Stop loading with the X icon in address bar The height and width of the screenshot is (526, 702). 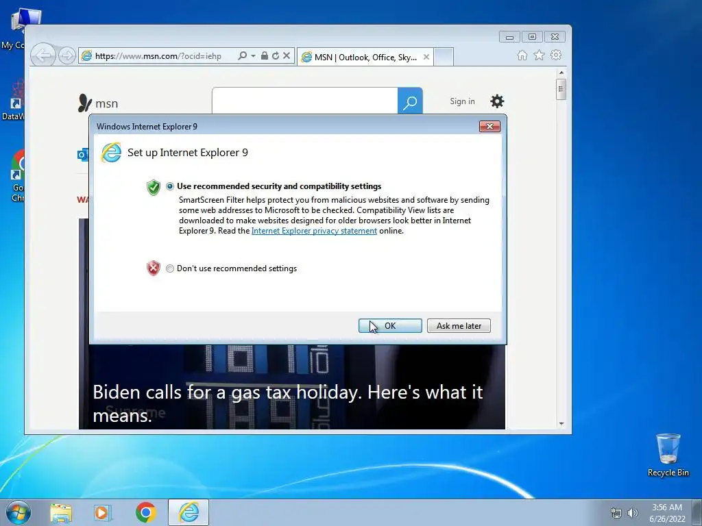click(287, 56)
